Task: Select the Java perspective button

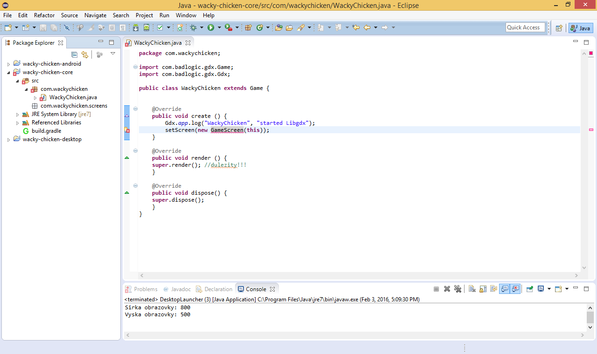Action: [x=581, y=28]
